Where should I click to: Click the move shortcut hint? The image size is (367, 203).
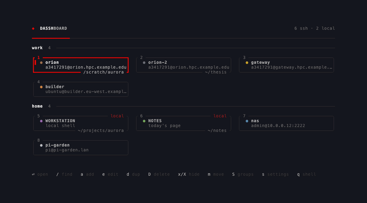216,174
